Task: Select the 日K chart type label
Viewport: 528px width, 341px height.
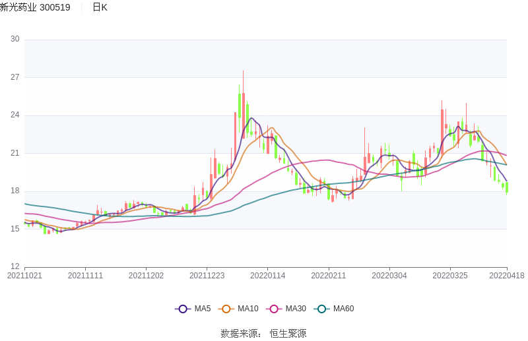Action: tap(100, 7)
